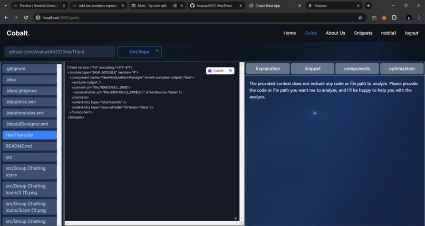Click file list scrollbar up arrow
Screen dimensions: 425x226
60,66
